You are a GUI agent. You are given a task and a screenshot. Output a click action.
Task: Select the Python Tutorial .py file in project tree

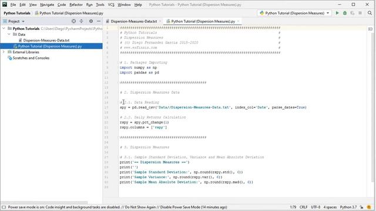pyautogui.click(x=49, y=46)
